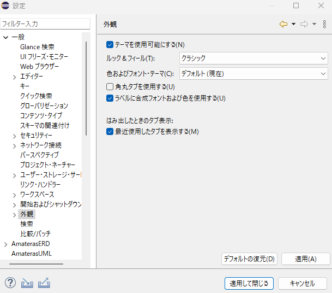Screen dimensions: 332x293
Task: Select 比較/パッチ tree item
Action: pyautogui.click(x=35, y=233)
